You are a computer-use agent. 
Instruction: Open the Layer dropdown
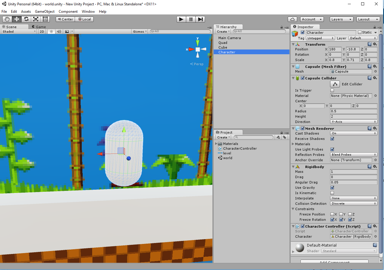click(363, 38)
